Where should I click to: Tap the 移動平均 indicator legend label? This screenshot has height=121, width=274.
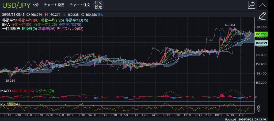(x=9, y=20)
